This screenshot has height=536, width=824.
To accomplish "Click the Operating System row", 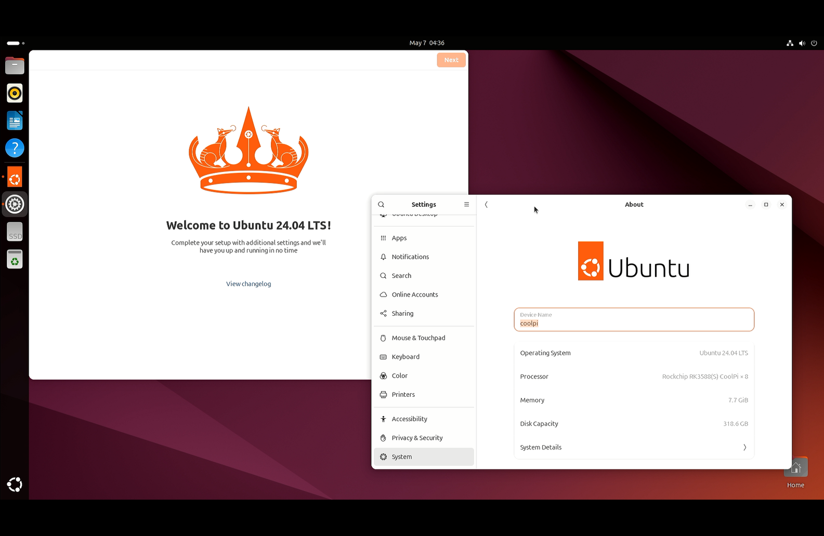I will pyautogui.click(x=634, y=353).
